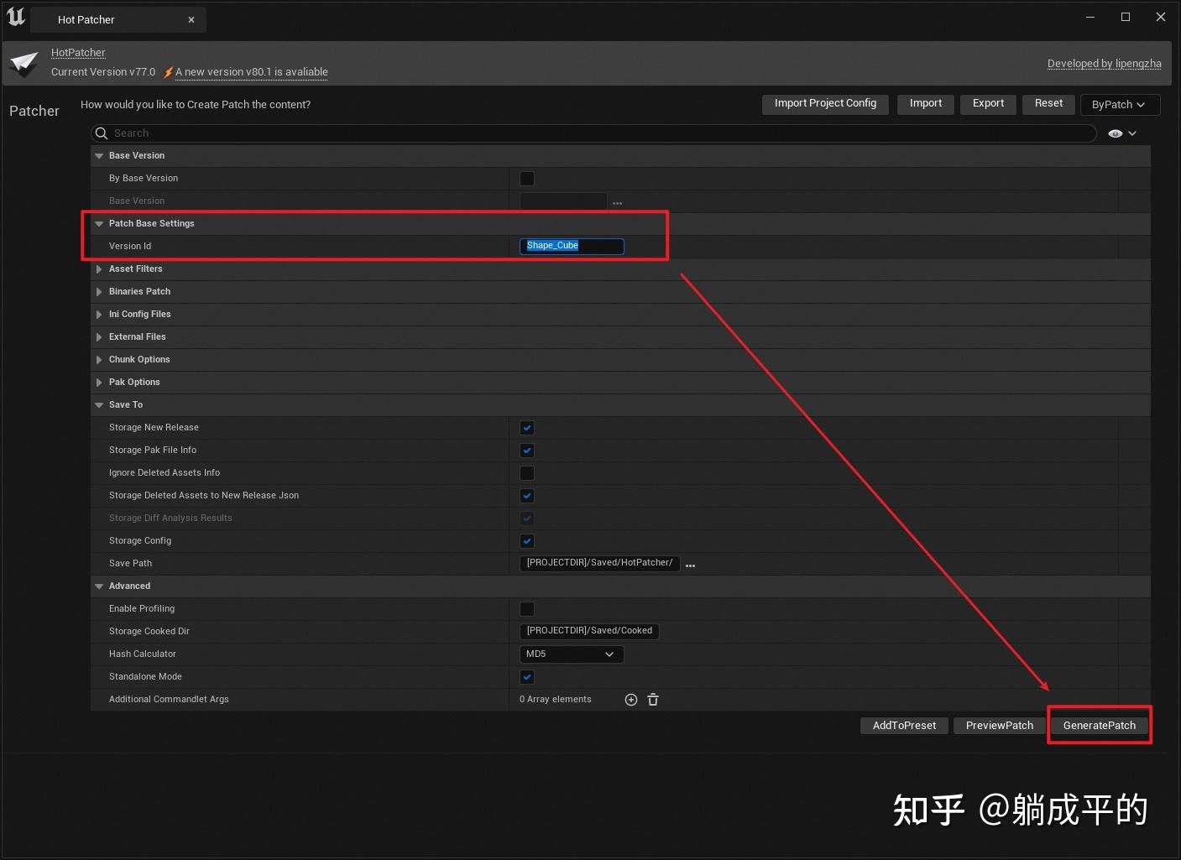Open the new version v80.1 link
The image size is (1181, 860).
click(x=251, y=72)
